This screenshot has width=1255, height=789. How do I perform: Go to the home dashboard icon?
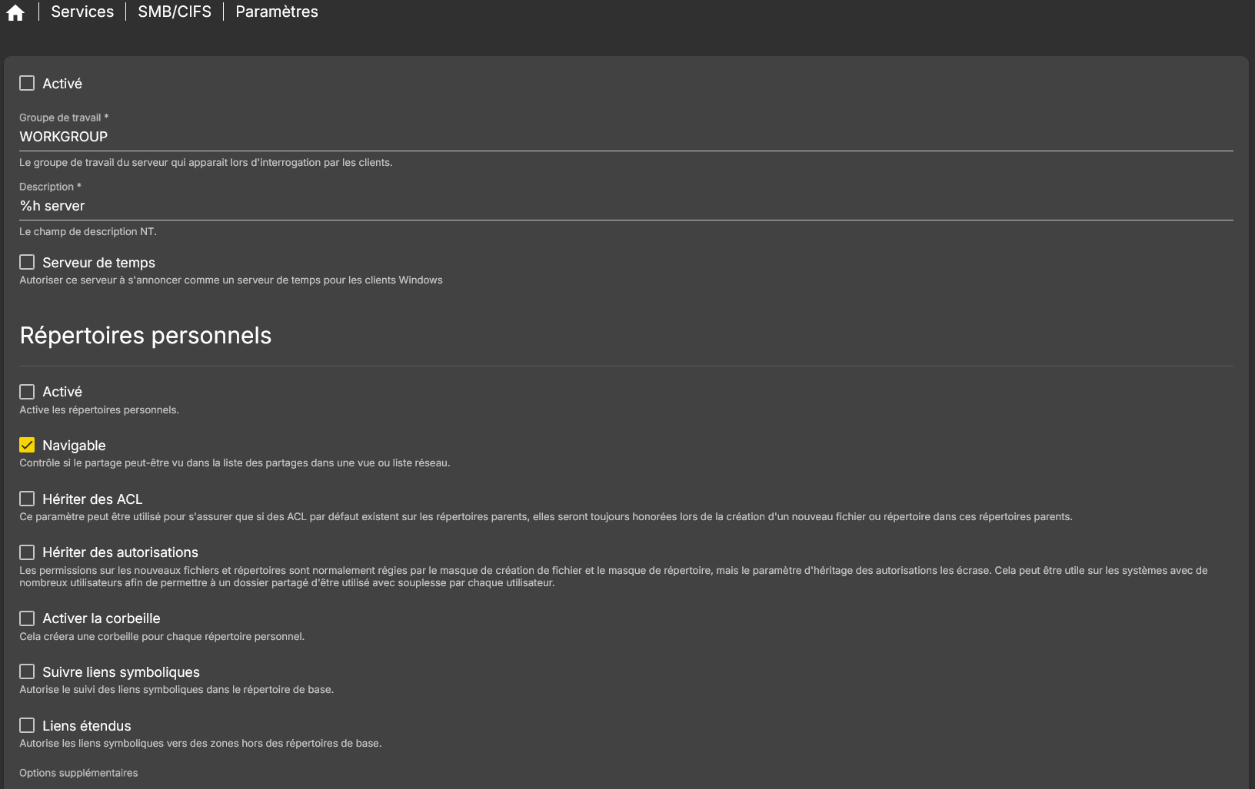tap(15, 12)
